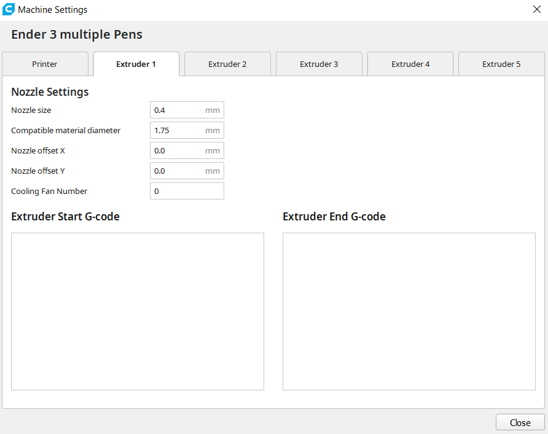548x434 pixels.
Task: Open the Extruder 5 tab
Action: pos(501,64)
